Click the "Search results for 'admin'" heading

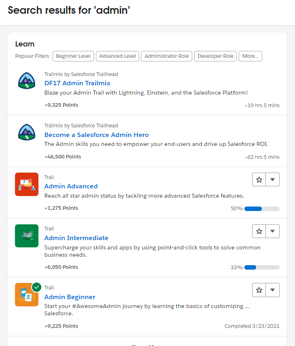(69, 11)
